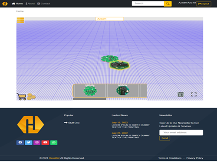Open the shopping cart icon
217x163 pixels.
pyautogui.click(x=21, y=97)
